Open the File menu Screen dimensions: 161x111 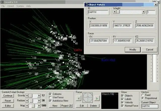(3, 6)
